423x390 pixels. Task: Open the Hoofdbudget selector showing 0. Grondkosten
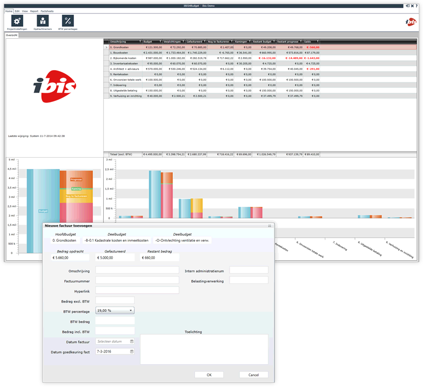tap(66, 240)
